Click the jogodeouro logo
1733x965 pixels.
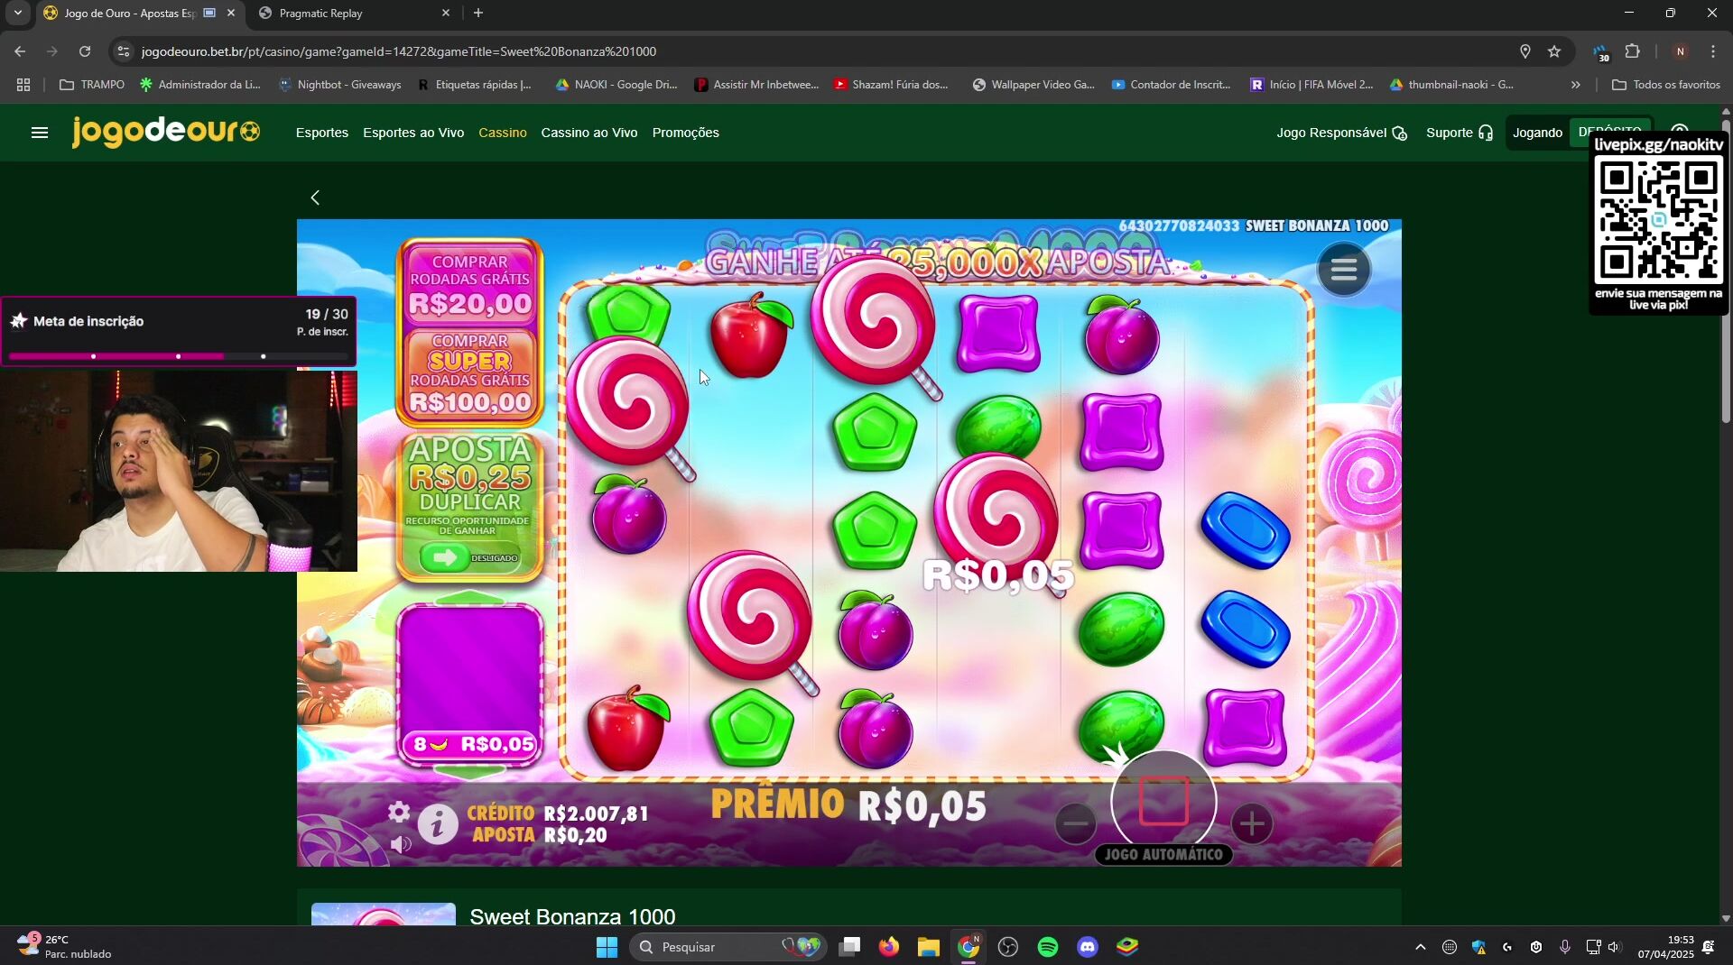tap(166, 132)
